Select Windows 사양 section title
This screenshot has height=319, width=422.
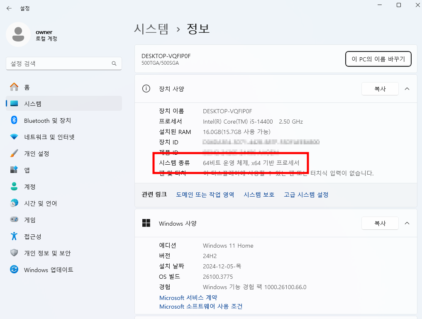[x=178, y=223]
